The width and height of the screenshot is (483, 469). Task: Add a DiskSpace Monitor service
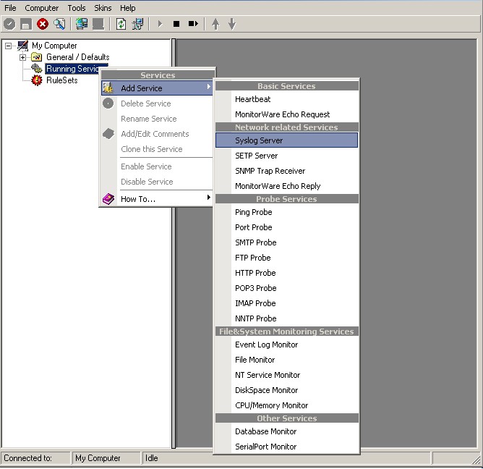tap(287, 390)
